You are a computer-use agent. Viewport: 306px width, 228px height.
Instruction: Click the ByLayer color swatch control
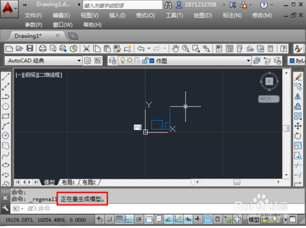pyautogui.click(x=297, y=61)
